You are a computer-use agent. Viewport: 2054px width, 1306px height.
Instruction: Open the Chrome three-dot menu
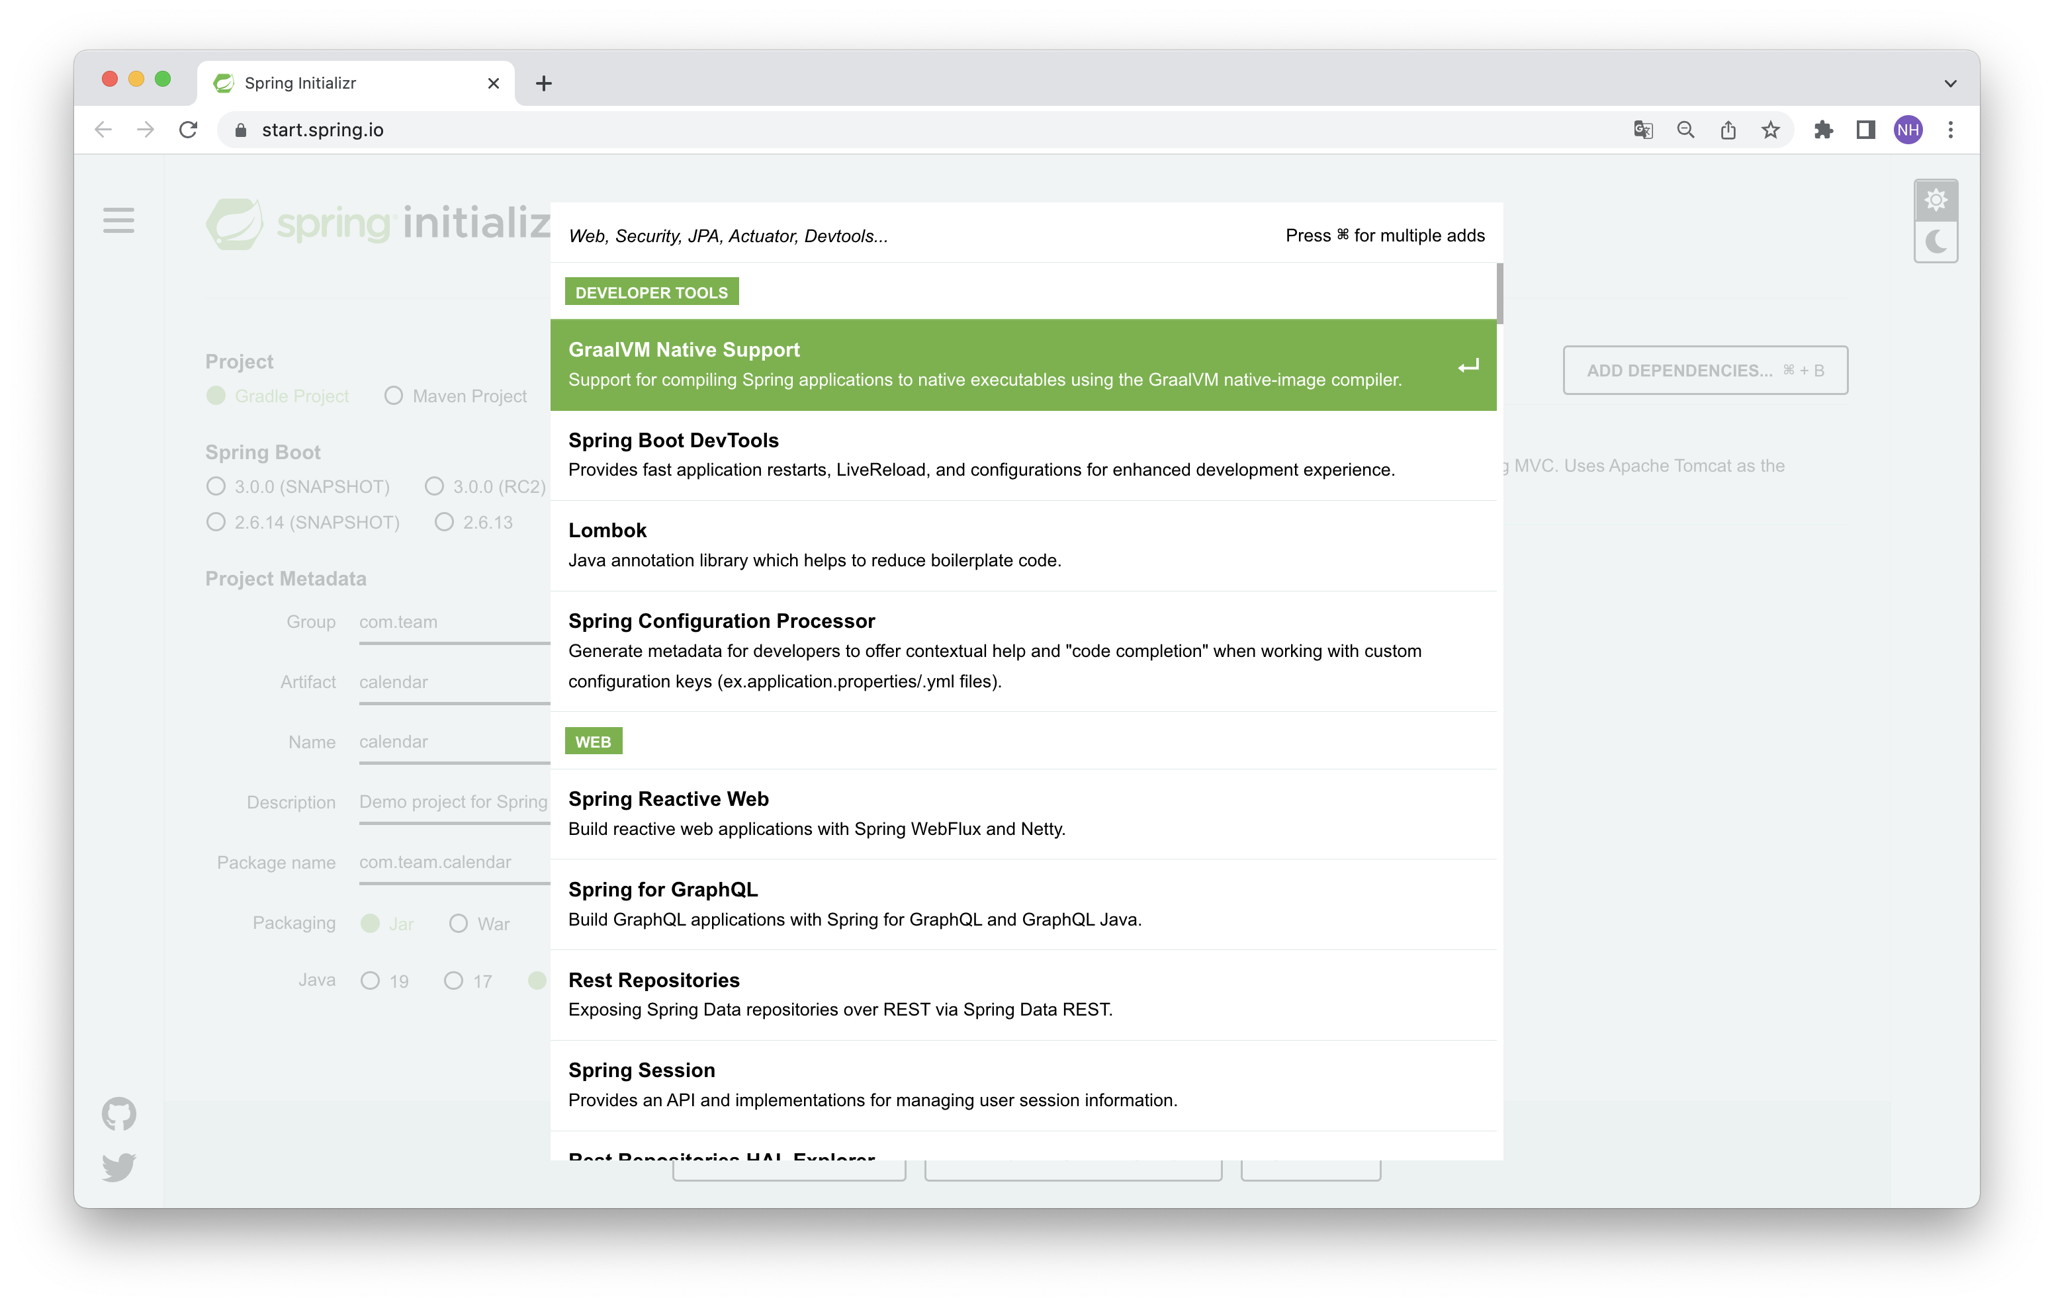1950,130
